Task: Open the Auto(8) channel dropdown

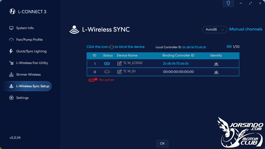Action: click(x=215, y=29)
